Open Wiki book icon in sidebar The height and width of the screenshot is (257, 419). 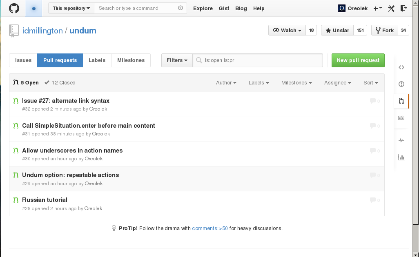401,118
